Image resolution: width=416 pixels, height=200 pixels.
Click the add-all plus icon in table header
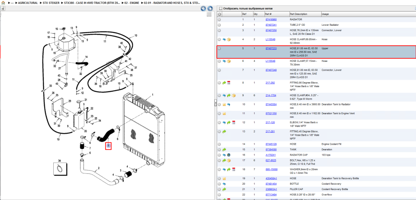220,14
